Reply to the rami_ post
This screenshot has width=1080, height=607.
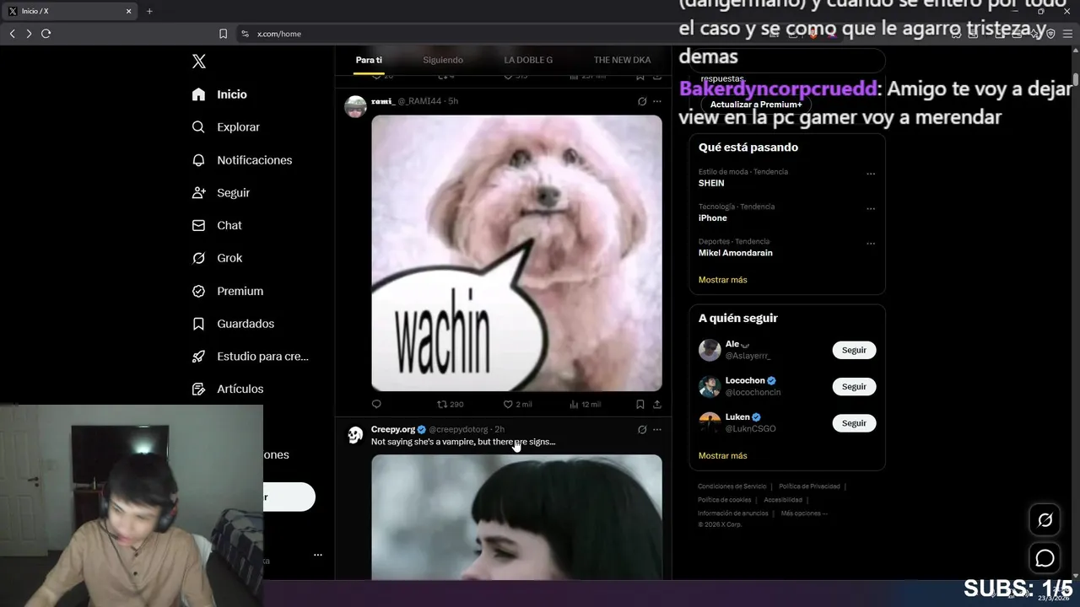click(x=376, y=405)
